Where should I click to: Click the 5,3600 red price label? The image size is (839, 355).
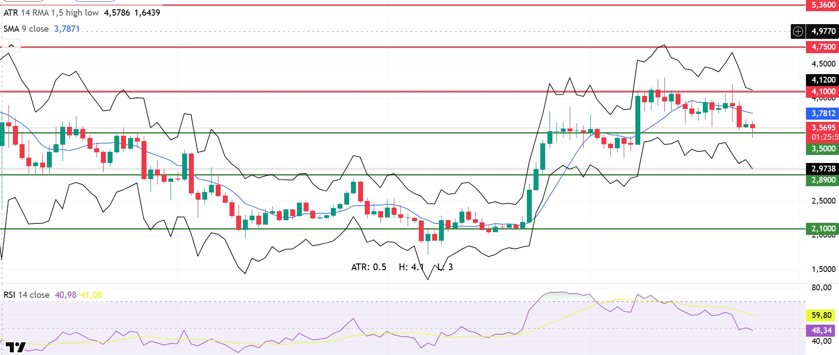coord(822,5)
